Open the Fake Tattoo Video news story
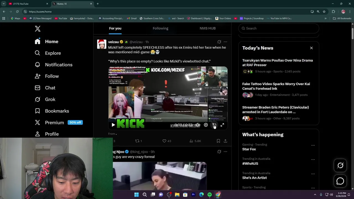 point(279,89)
